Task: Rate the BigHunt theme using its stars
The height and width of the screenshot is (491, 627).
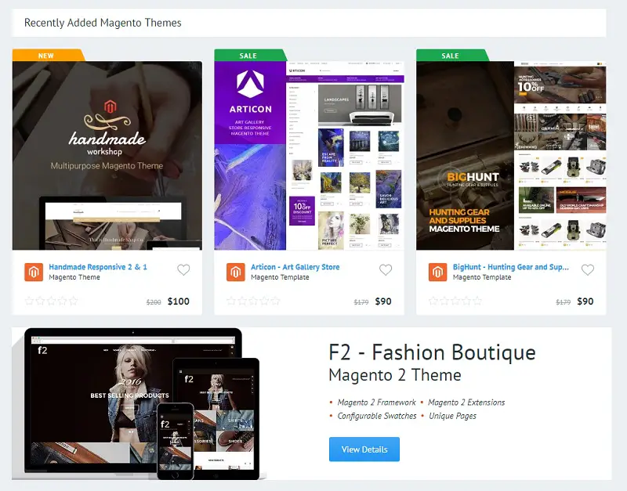Action: click(455, 301)
